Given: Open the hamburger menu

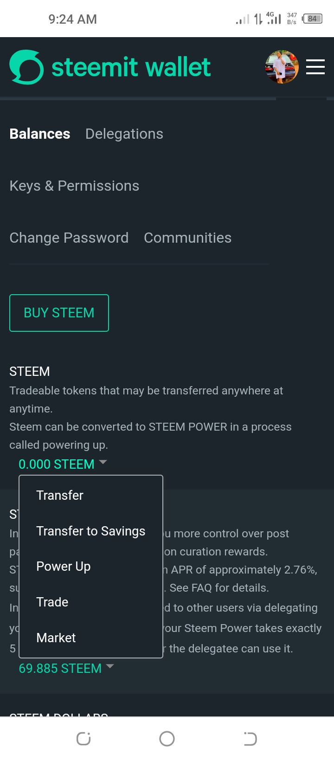Looking at the screenshot, I should (x=315, y=67).
